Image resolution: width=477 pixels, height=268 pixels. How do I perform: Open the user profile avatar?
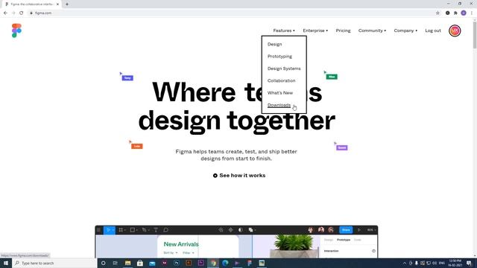pos(455,31)
